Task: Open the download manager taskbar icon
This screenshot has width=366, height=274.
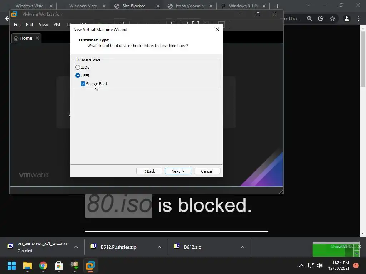Action: (74, 265)
